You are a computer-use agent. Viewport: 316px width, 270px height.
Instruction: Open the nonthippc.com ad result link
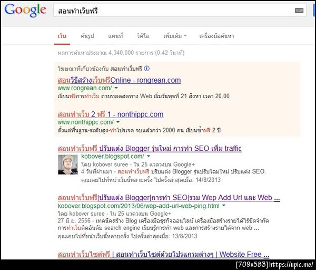[x=111, y=114]
